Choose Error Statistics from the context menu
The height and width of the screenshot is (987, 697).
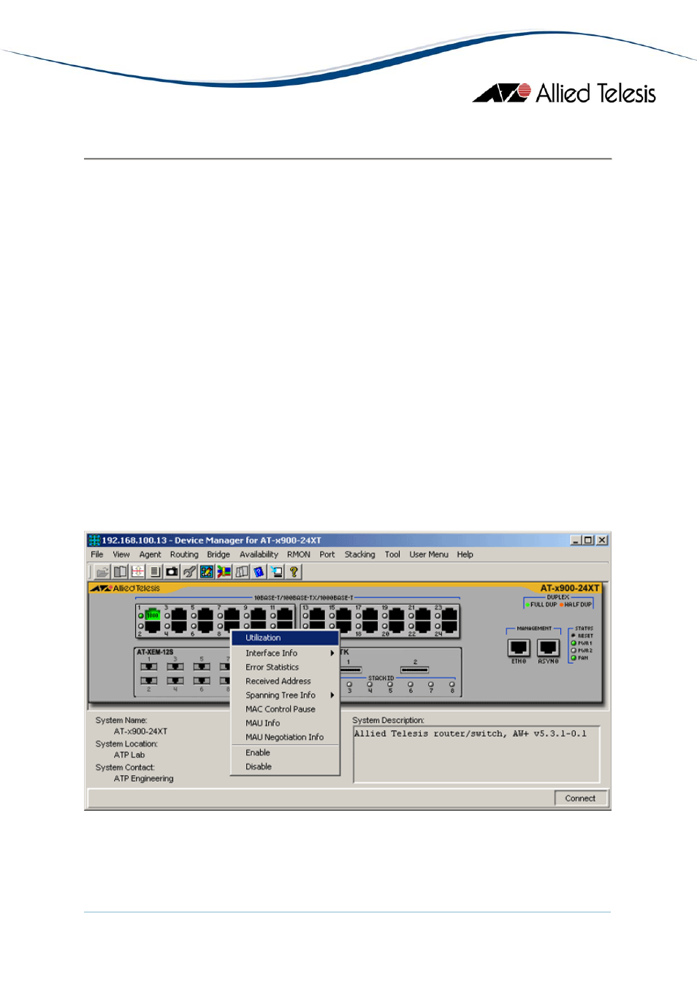[x=285, y=668]
